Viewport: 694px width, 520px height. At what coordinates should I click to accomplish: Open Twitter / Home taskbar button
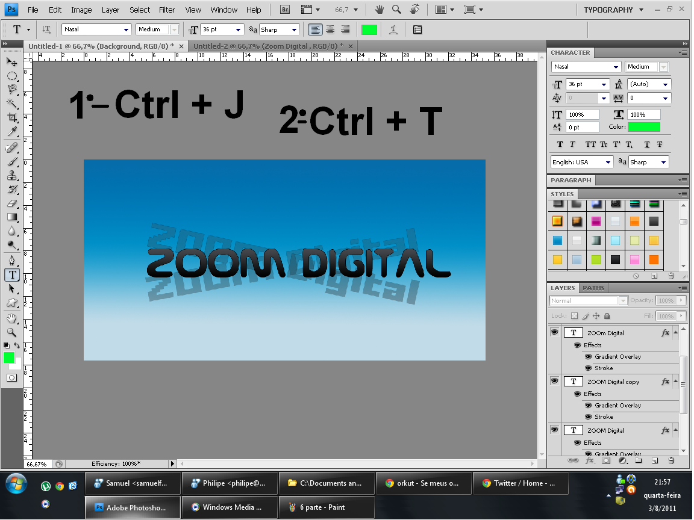point(520,483)
